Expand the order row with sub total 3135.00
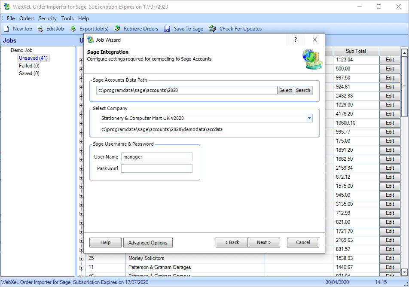This screenshot has width=409, height=287. (x=81, y=205)
